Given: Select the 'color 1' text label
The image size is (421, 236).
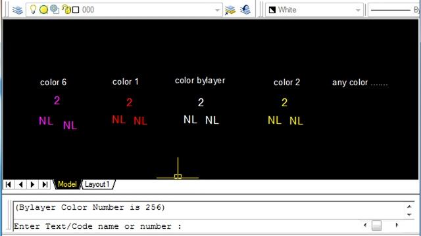Looking at the screenshot, I should pos(126,81).
